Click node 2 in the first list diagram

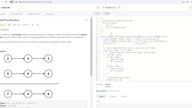point(8,58)
